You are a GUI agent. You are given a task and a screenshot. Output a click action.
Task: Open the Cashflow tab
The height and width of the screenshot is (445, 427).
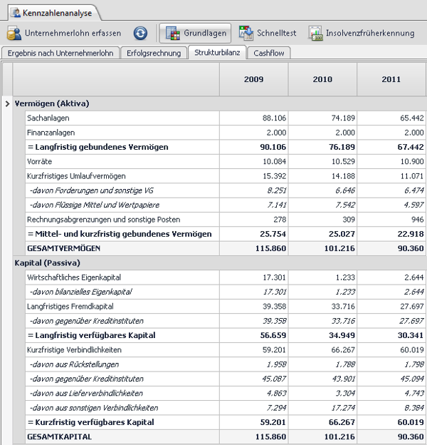pos(269,53)
